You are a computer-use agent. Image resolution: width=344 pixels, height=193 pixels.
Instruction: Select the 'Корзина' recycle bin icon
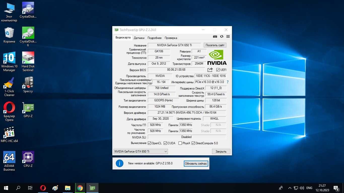pos(9,35)
